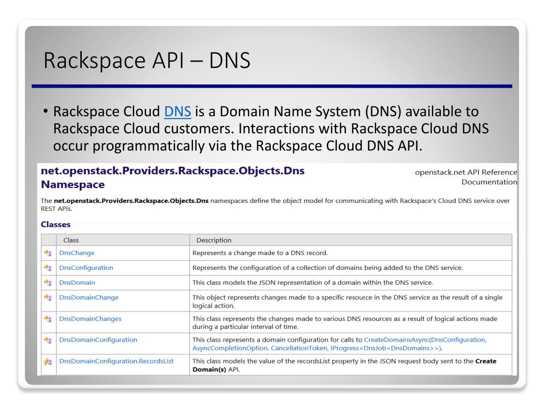The height and width of the screenshot is (408, 544).
Task: Click the net.openstack.Providers.Rackspace.Objects.Dns Namespace heading
Action: pos(173,177)
